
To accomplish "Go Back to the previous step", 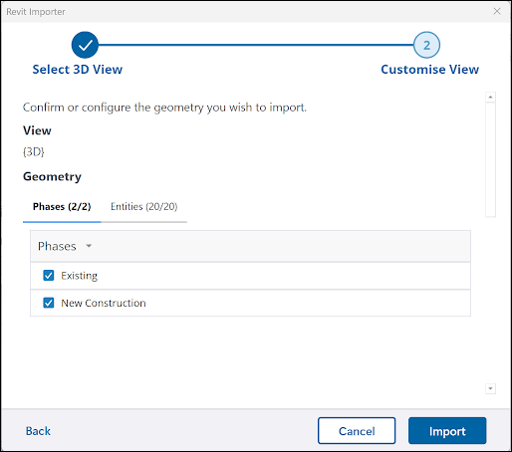I will click(38, 431).
